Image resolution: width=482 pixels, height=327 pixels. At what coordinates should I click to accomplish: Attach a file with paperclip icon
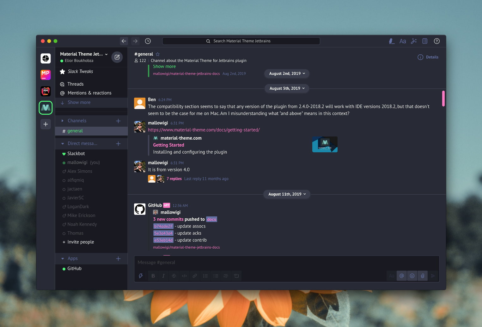(x=423, y=276)
